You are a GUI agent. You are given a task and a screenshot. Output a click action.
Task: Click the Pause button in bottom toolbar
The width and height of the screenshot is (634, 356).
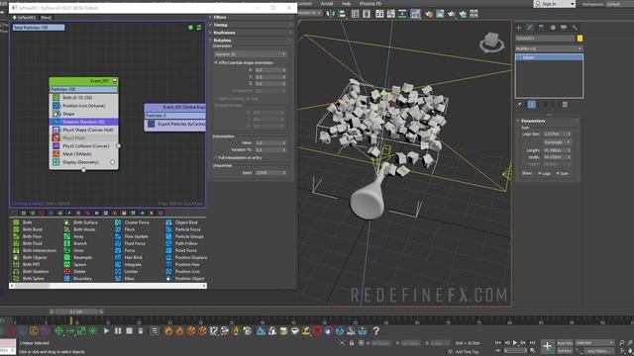coord(118,331)
